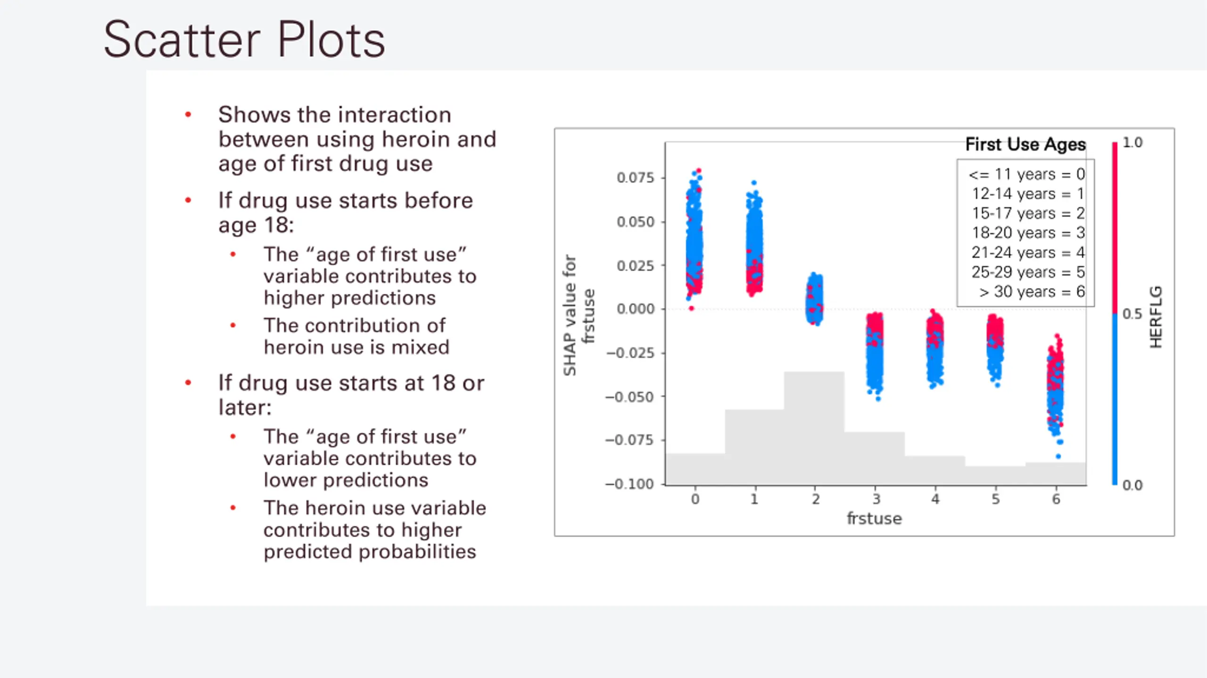Click the bullet "Shows the interaction between using heroin"

357,139
